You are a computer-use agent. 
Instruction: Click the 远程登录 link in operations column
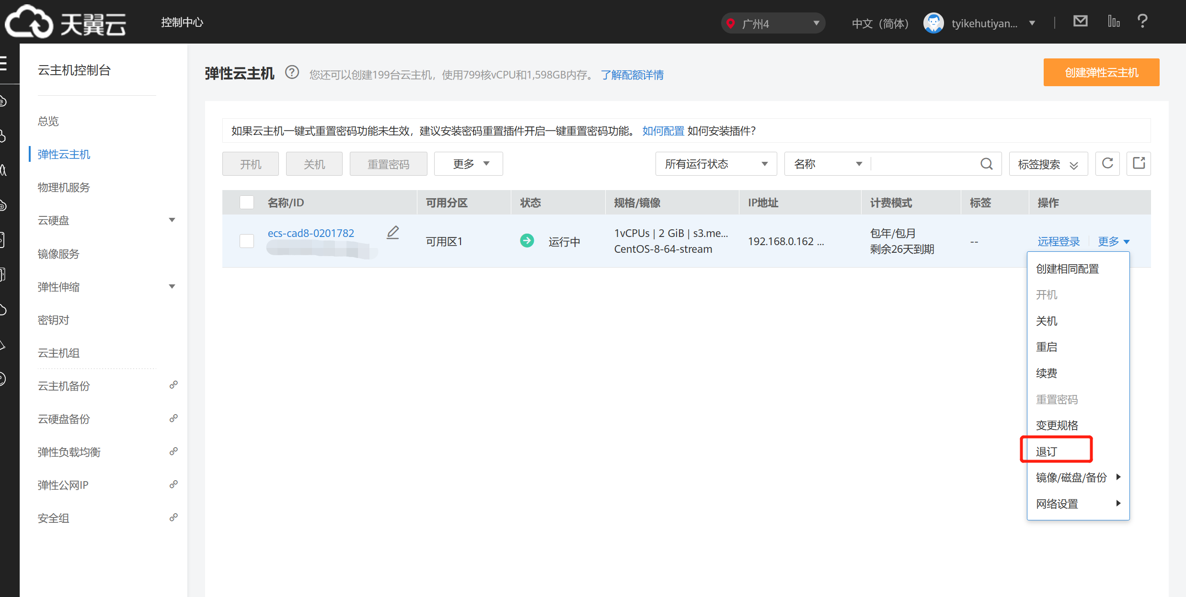1059,241
